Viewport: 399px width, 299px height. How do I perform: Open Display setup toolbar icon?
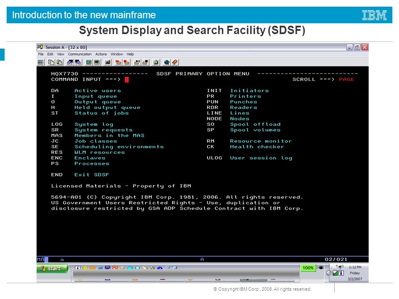pos(89,62)
